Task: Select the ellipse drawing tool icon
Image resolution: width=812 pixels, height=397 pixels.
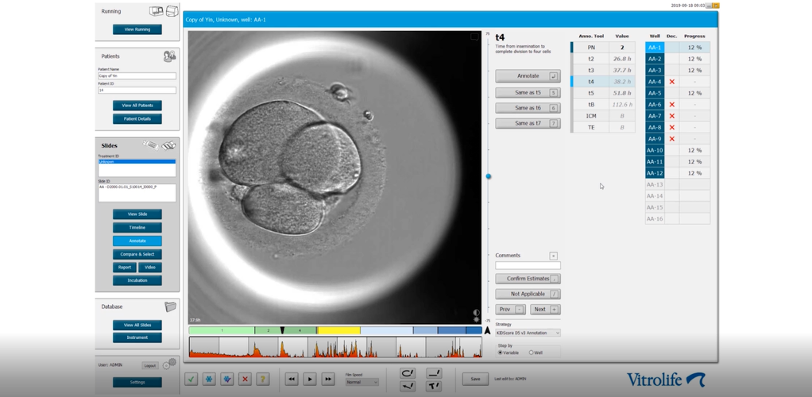Action: [x=408, y=372]
